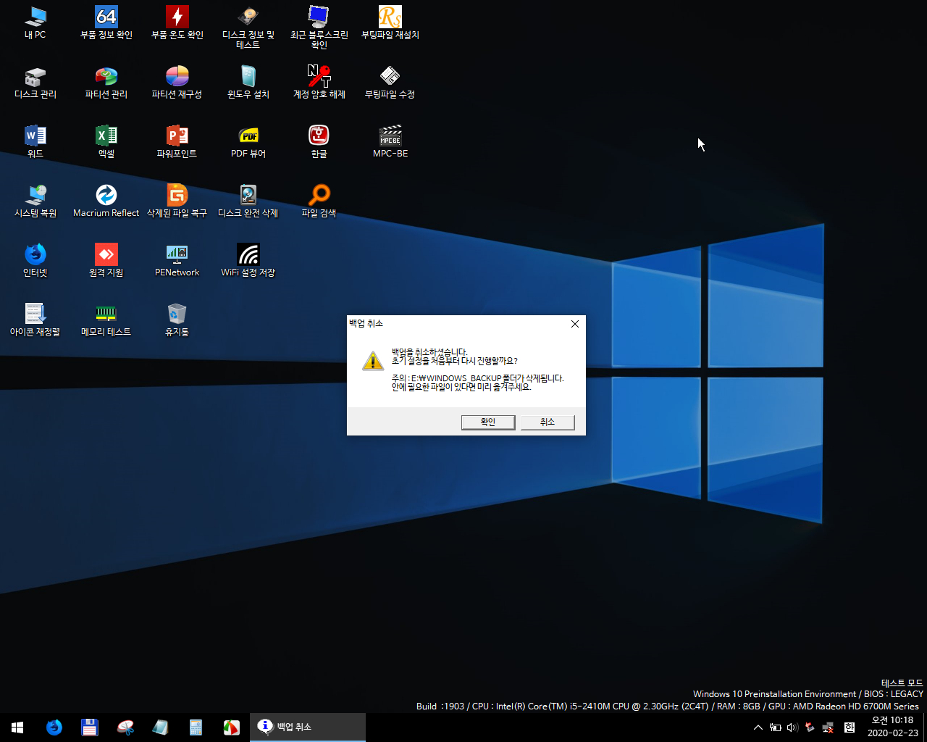Open PENetwork icon
927x742 pixels.
[177, 261]
